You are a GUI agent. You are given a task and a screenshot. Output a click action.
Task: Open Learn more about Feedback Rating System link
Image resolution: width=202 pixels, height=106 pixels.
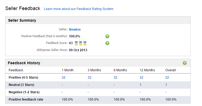78,9
